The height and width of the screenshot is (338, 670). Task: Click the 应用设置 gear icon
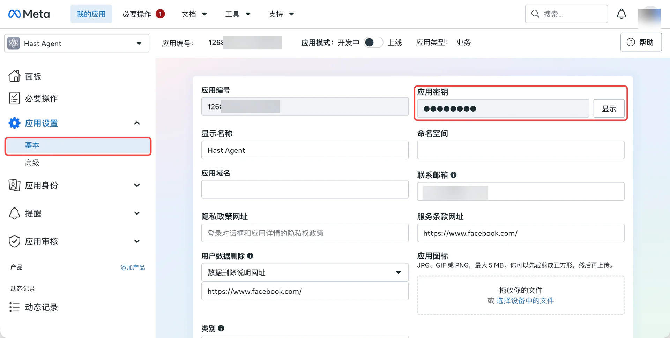click(14, 123)
